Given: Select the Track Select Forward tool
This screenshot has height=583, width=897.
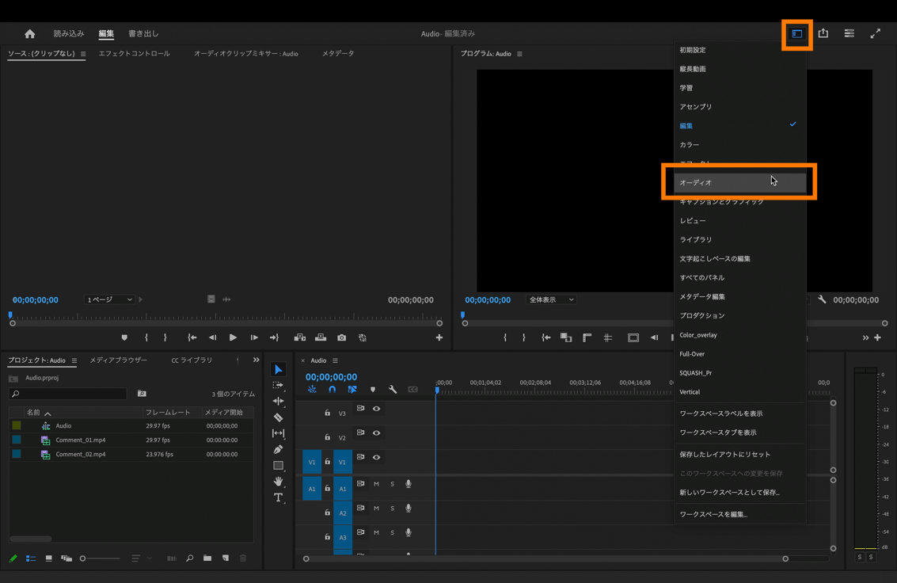Looking at the screenshot, I should point(278,386).
